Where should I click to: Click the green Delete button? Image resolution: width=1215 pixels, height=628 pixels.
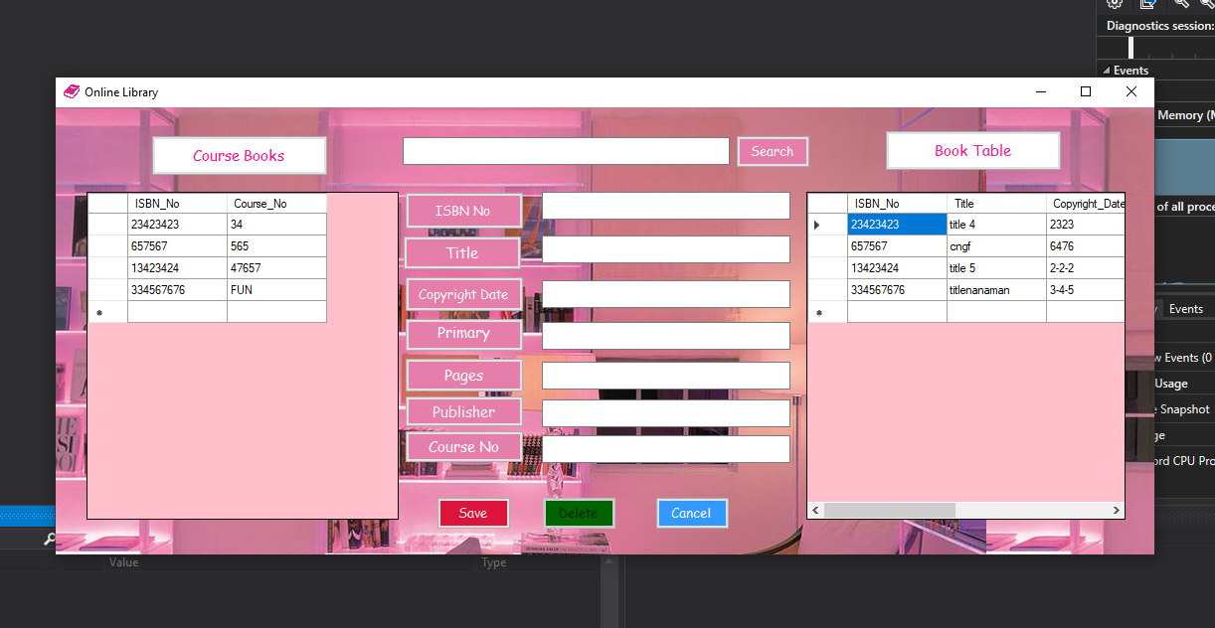[x=579, y=513]
